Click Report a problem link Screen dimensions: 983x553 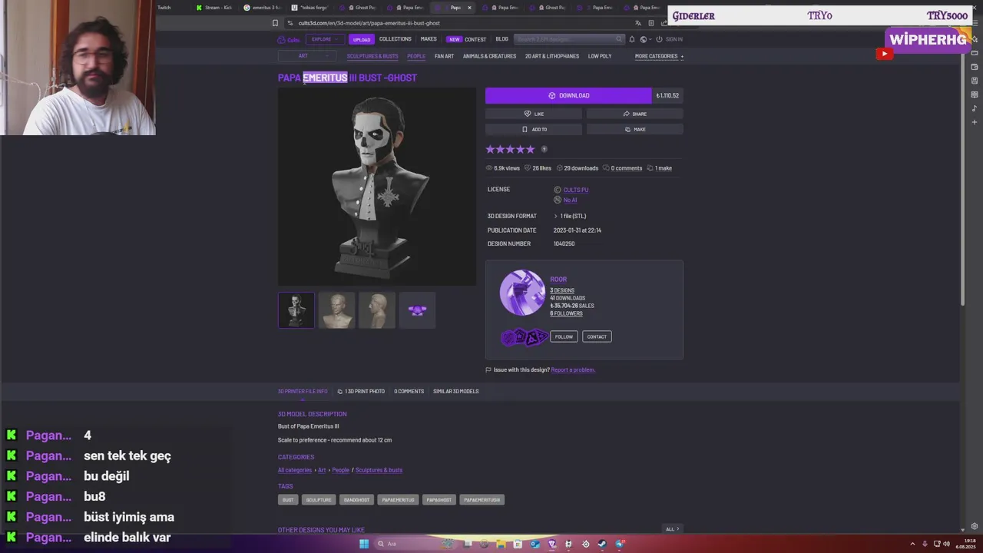pyautogui.click(x=573, y=370)
